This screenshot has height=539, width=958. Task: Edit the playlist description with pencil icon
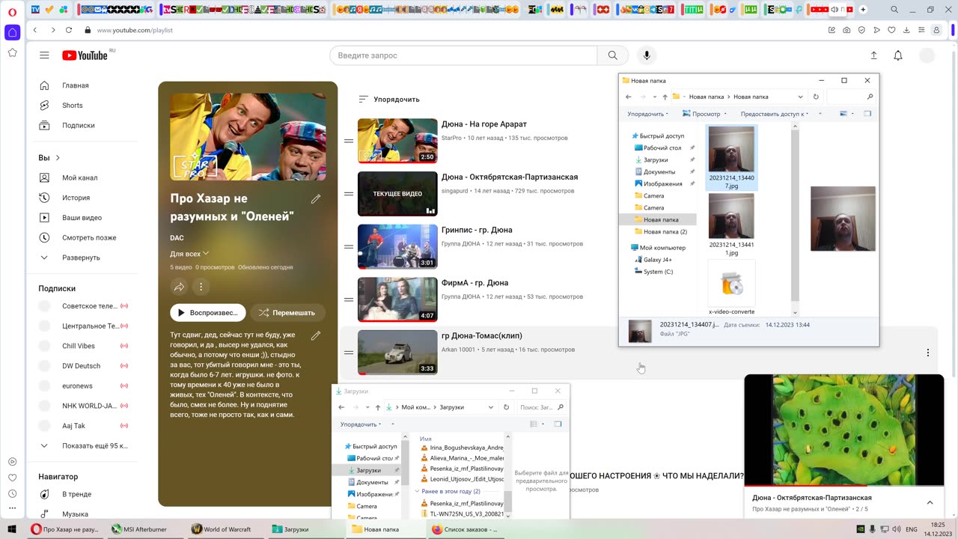pyautogui.click(x=316, y=335)
